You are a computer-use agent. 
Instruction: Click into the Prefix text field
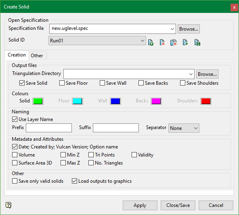(49, 128)
